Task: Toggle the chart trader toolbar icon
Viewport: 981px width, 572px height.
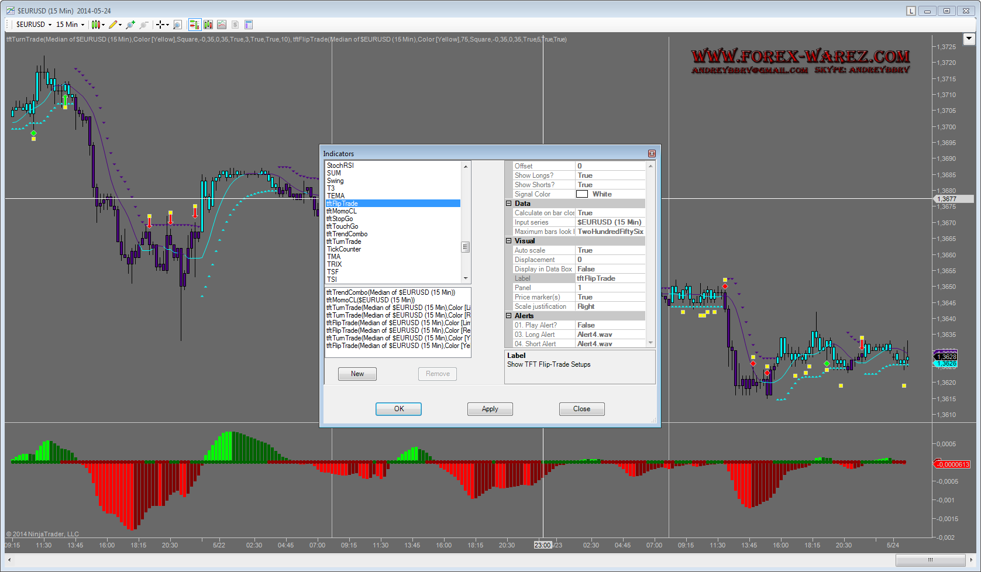Action: tap(194, 25)
